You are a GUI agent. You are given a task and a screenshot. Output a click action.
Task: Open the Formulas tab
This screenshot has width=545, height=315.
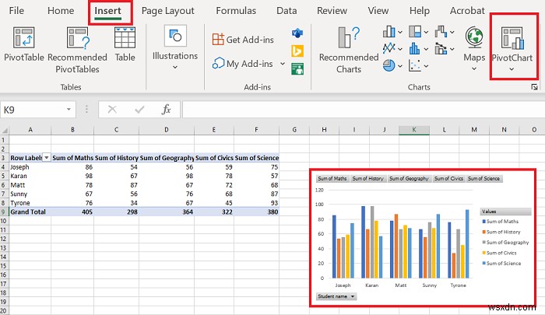(x=236, y=11)
